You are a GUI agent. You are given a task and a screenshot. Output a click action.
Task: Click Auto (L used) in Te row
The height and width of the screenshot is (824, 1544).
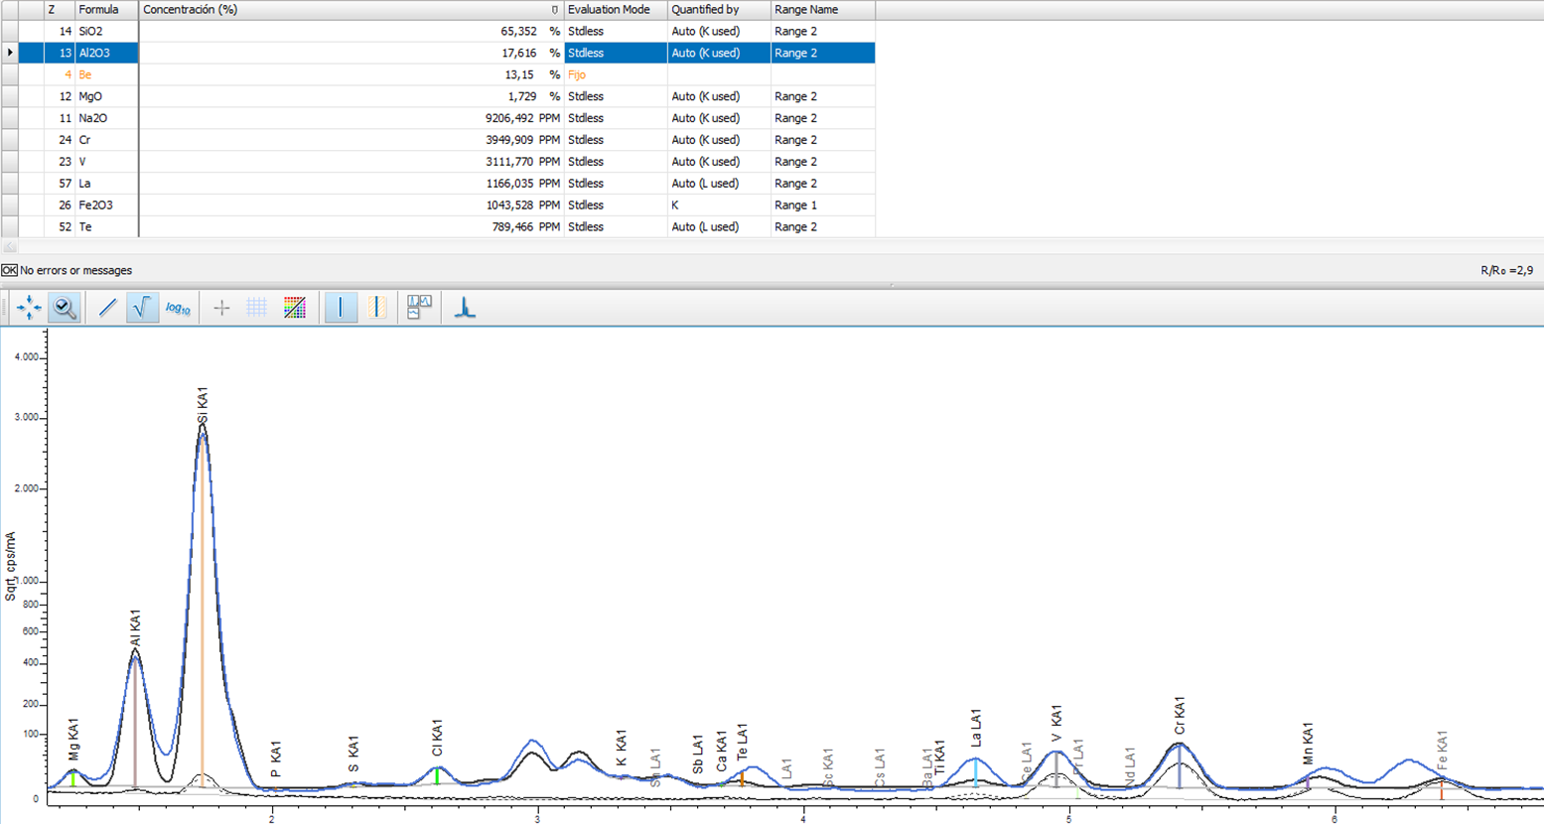click(719, 227)
